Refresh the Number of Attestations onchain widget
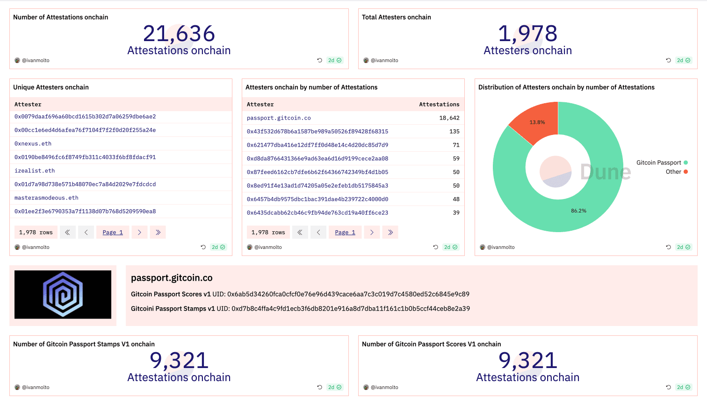Screen dimensions: 707x404 pos(320,60)
